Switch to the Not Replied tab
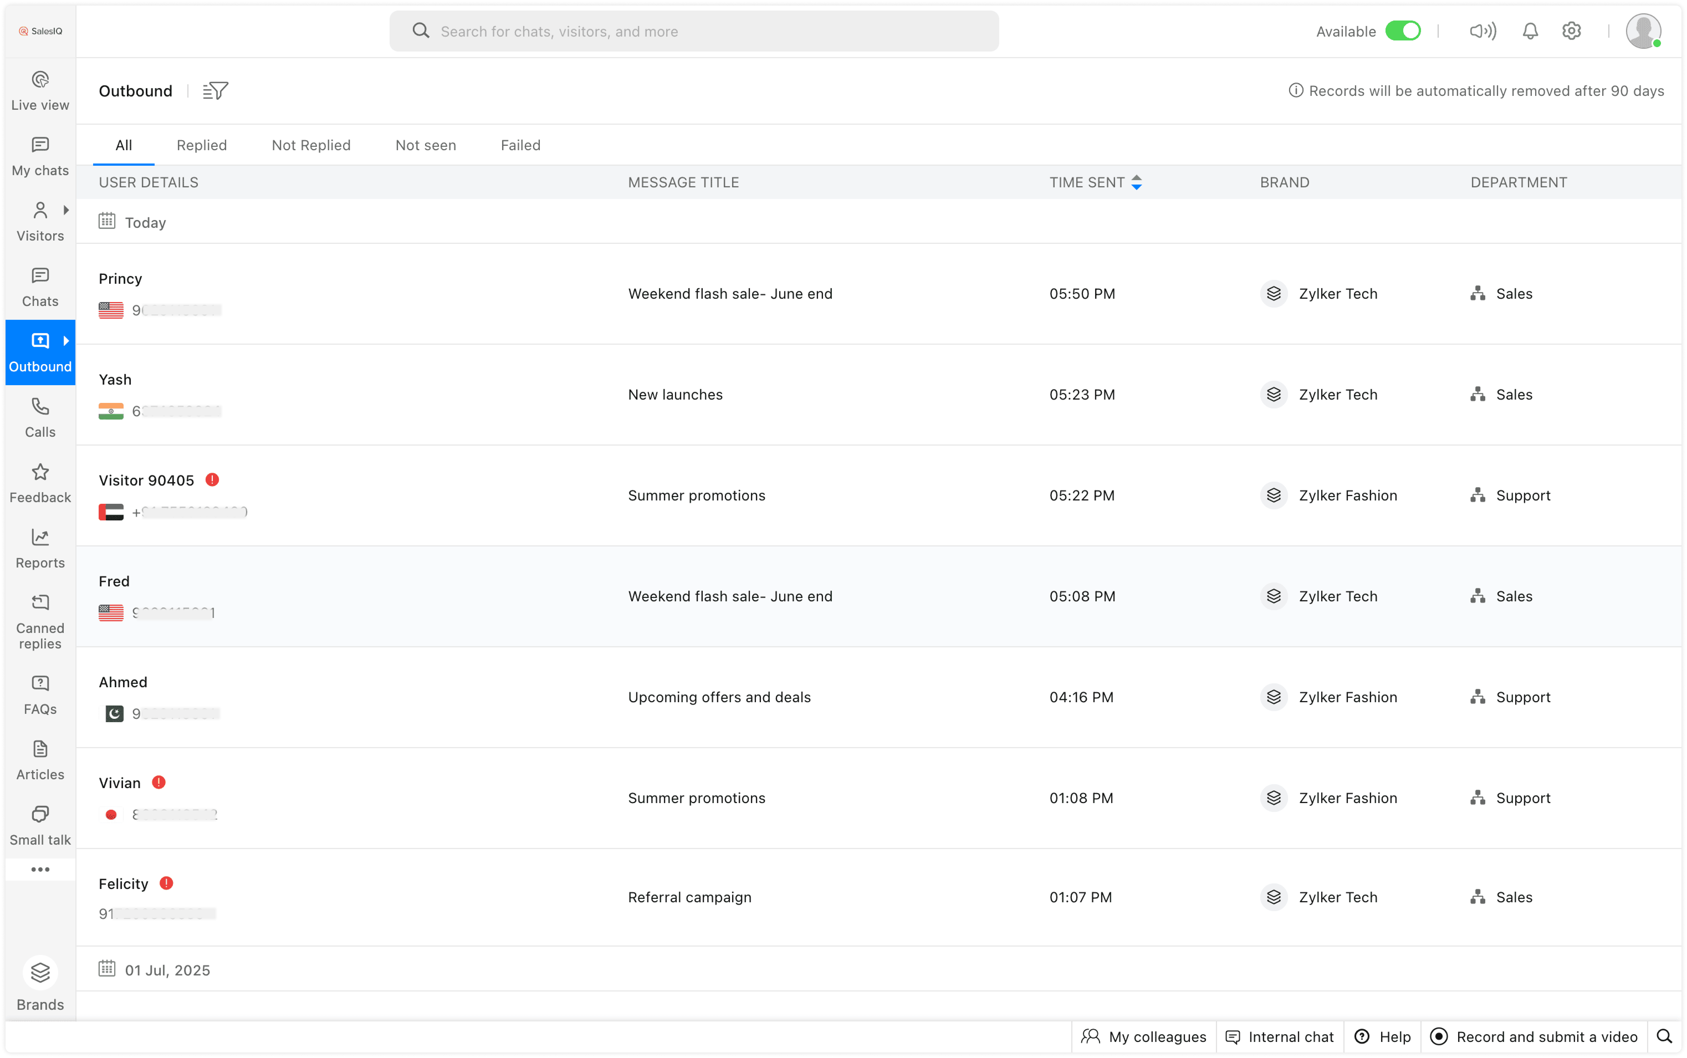This screenshot has height=1058, width=1687. (x=311, y=145)
